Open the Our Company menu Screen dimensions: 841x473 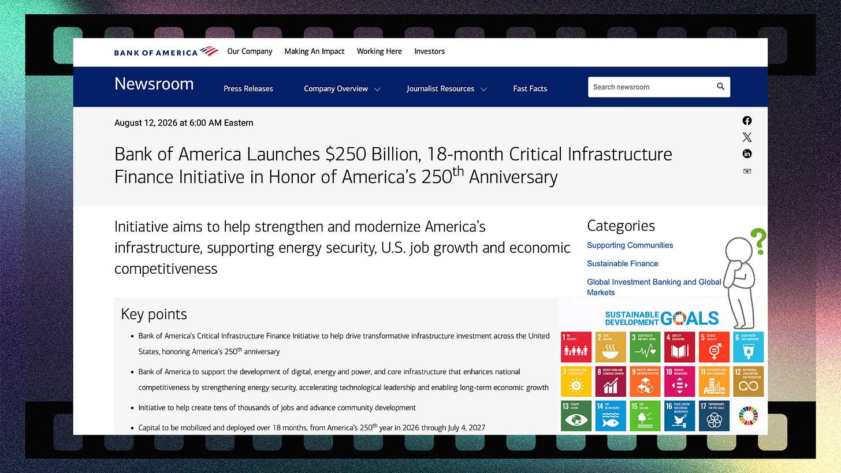(250, 51)
